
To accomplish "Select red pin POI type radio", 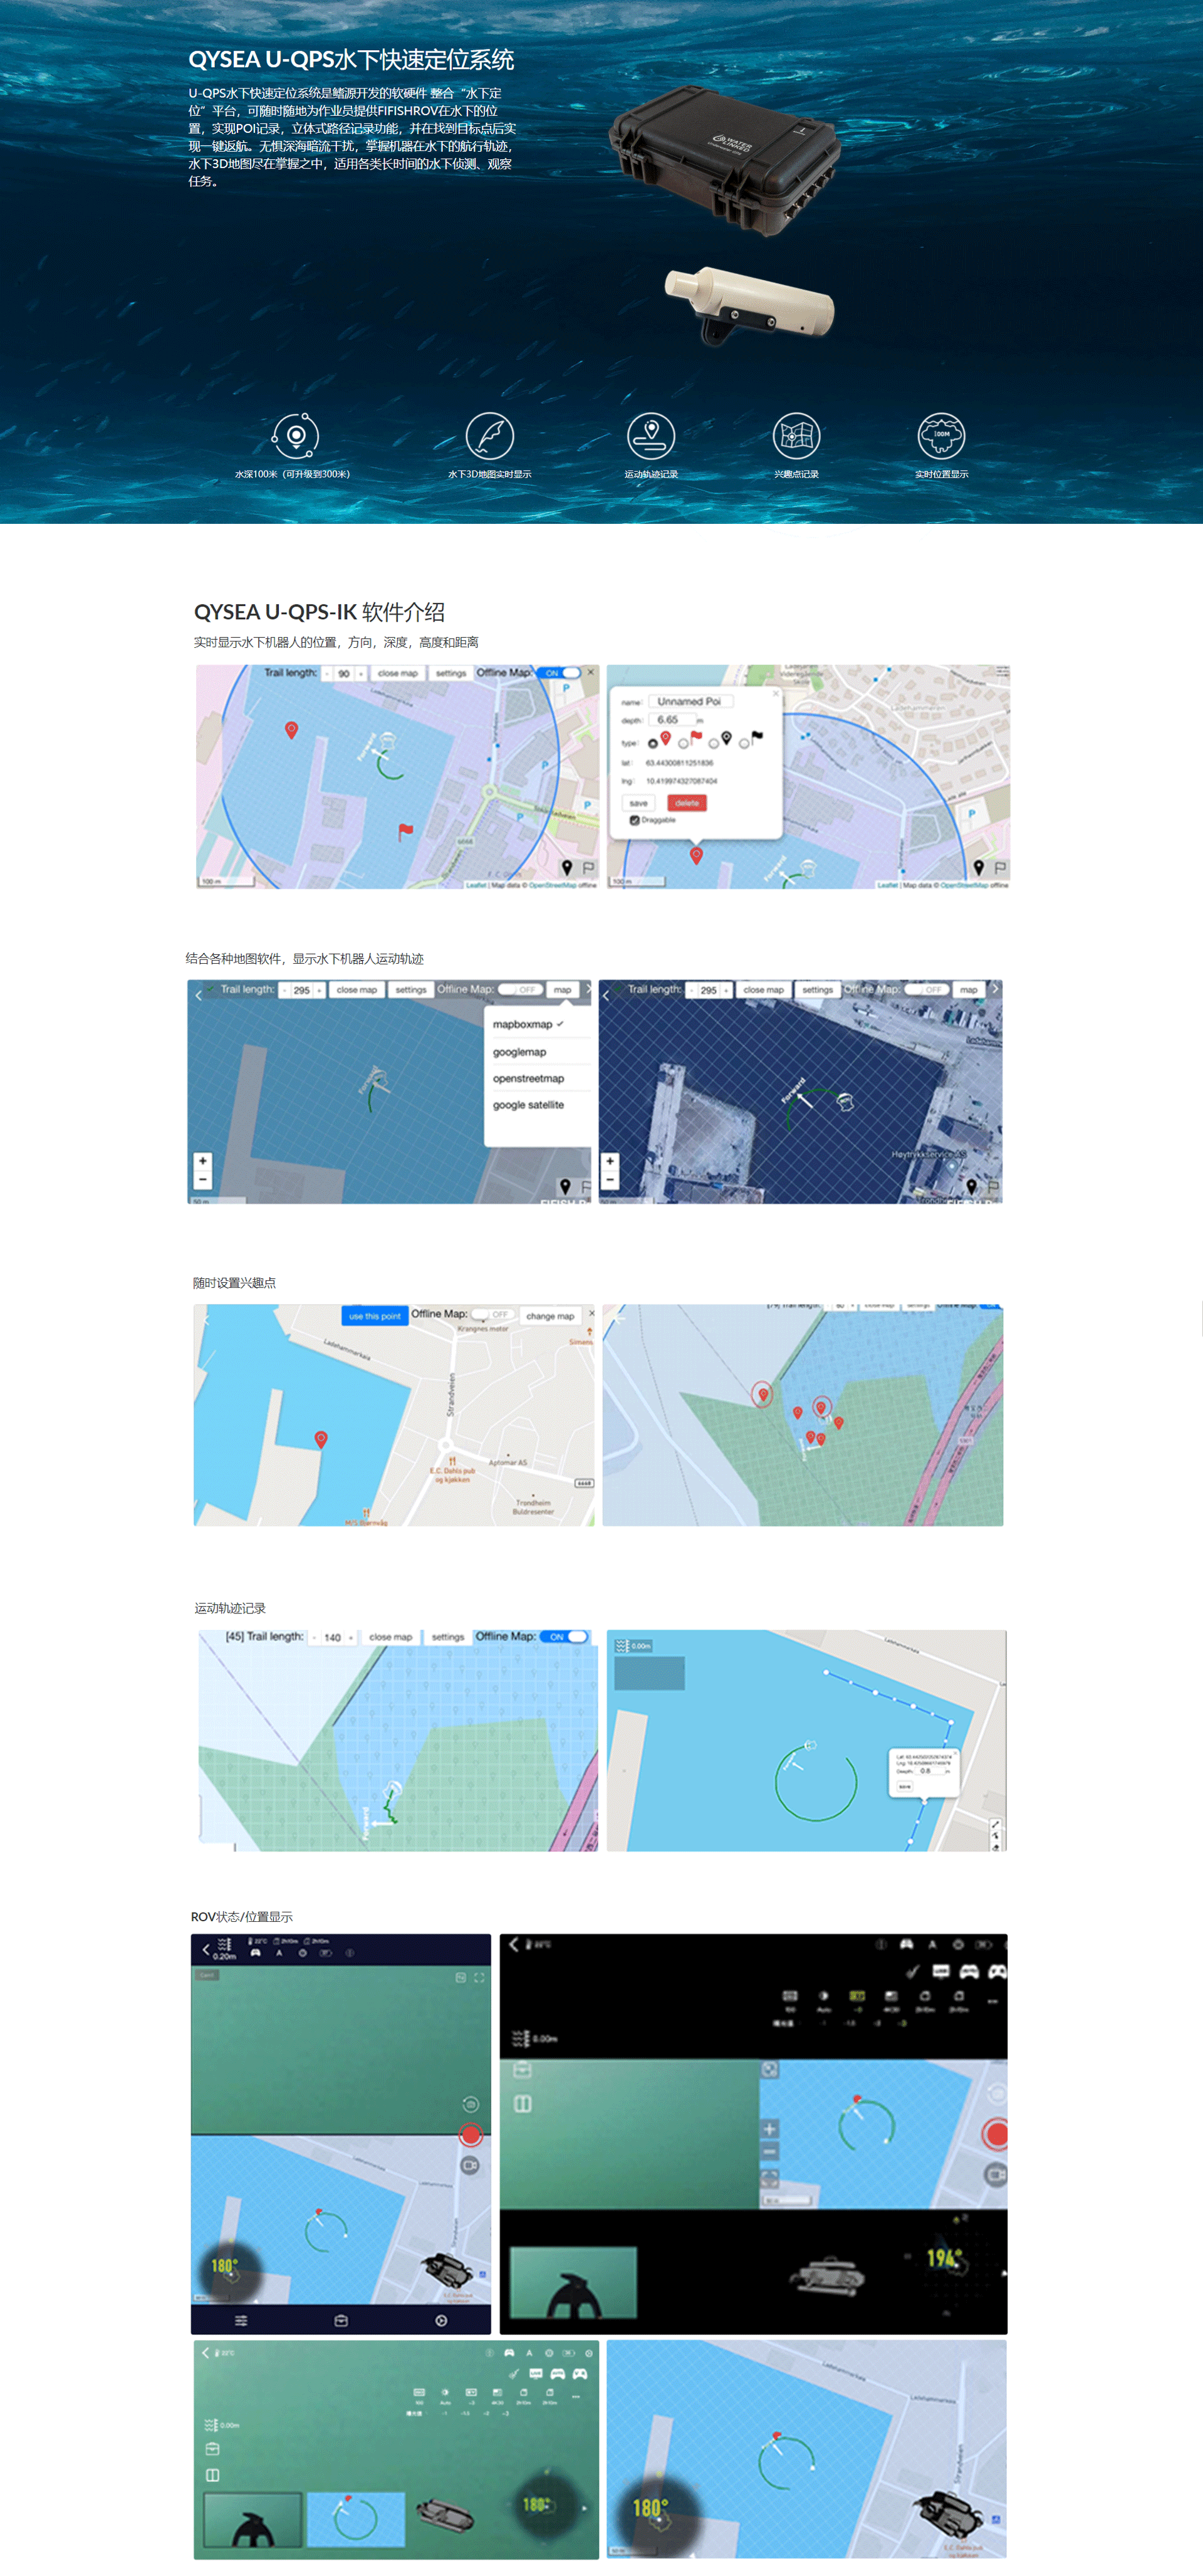I will point(653,743).
